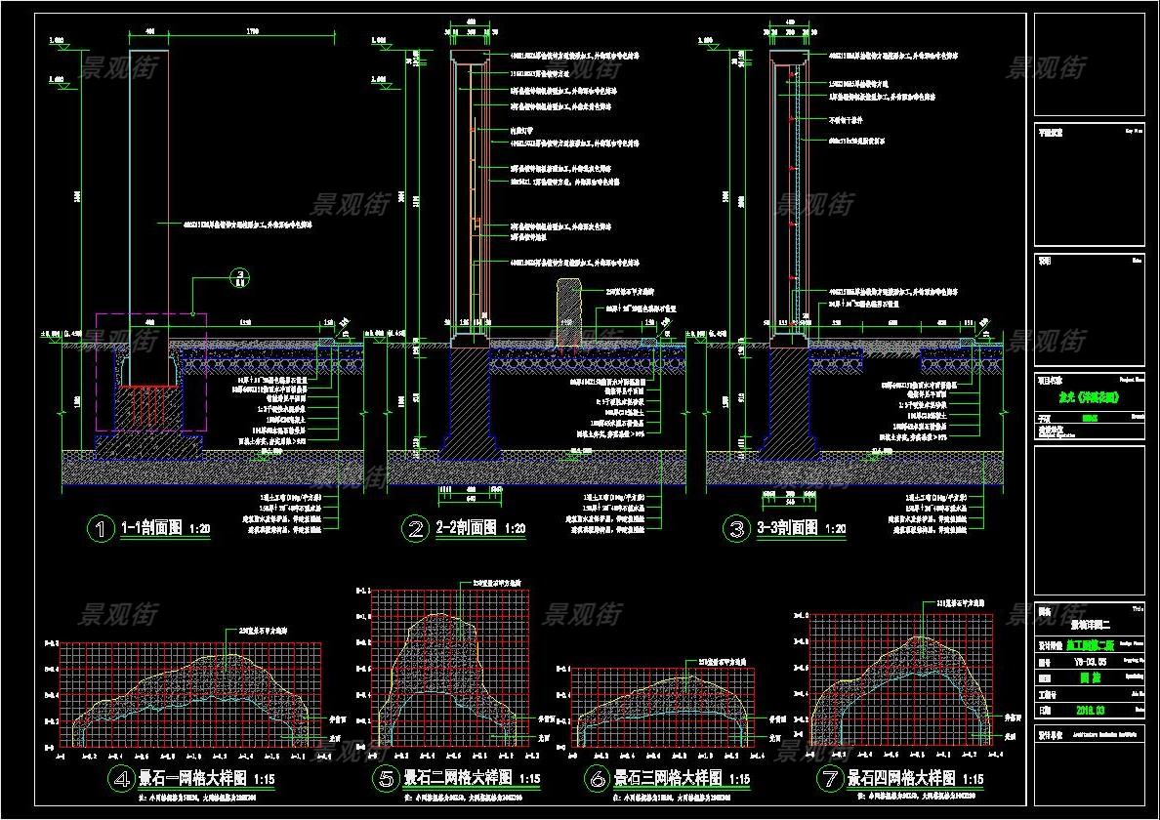Click the circled number 4 detail marker
This screenshot has width=1160, height=820.
click(x=121, y=779)
